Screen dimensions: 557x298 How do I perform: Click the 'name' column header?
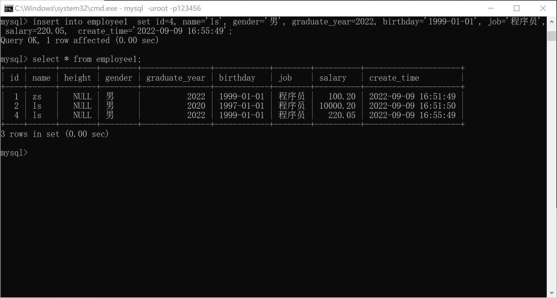[41, 78]
